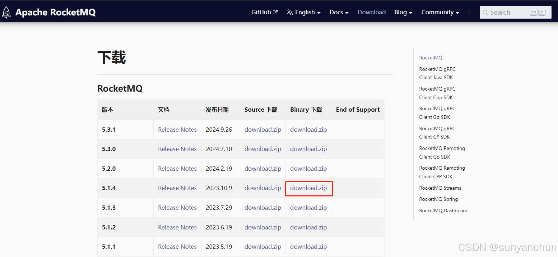Download source zip for 5.1.4

coord(263,188)
